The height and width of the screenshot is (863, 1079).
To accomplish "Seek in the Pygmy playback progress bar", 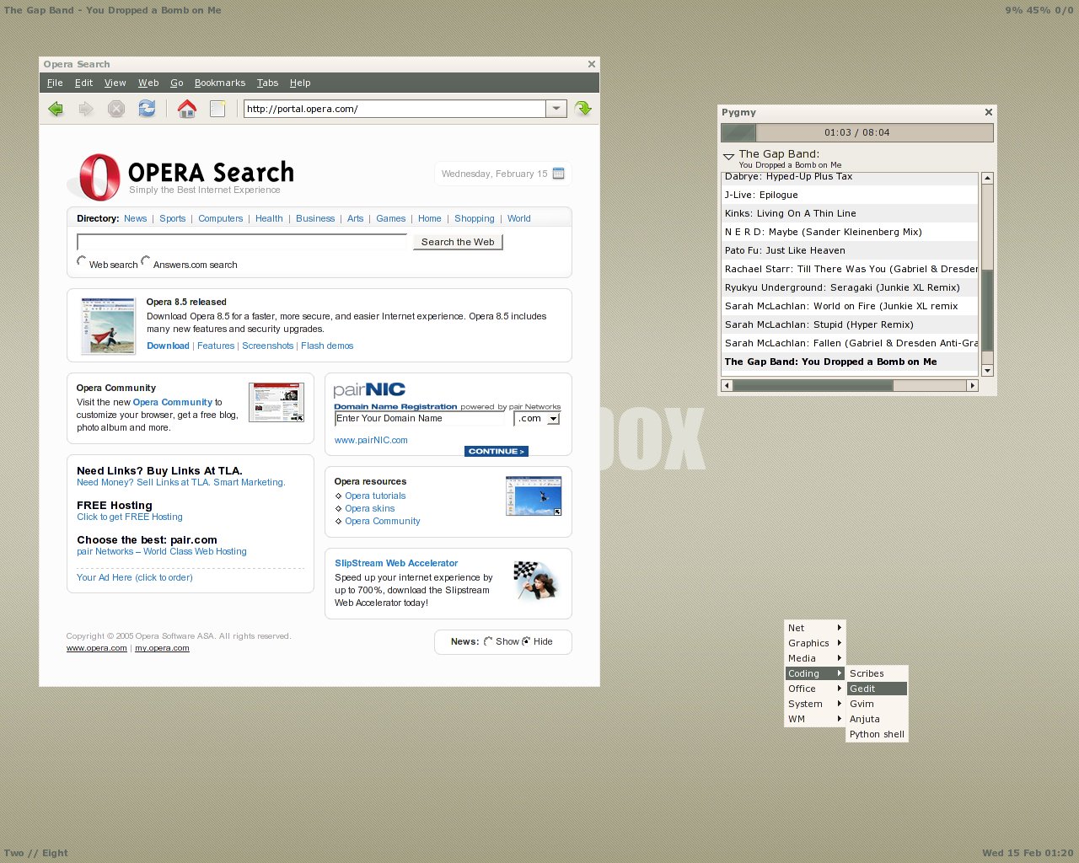I will point(857,132).
